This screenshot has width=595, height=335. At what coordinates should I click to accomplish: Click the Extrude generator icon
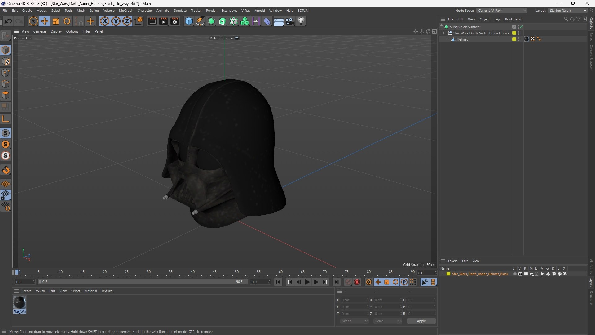223,21
